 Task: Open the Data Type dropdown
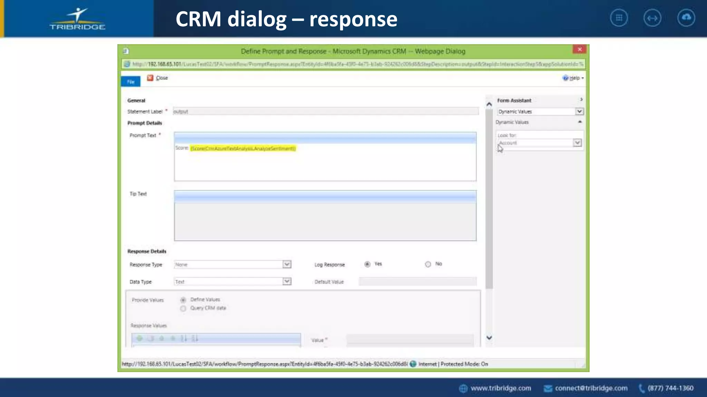pos(287,282)
